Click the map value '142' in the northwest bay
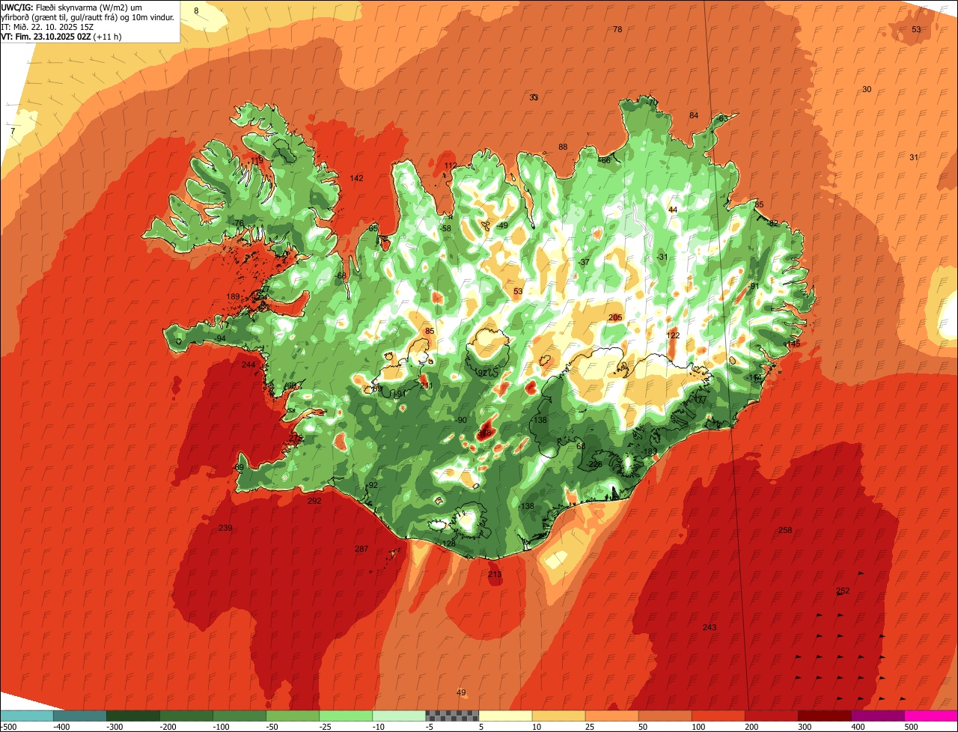This screenshot has height=732, width=958. [x=356, y=178]
